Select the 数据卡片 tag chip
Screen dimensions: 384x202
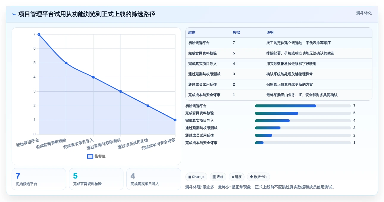point(258,177)
